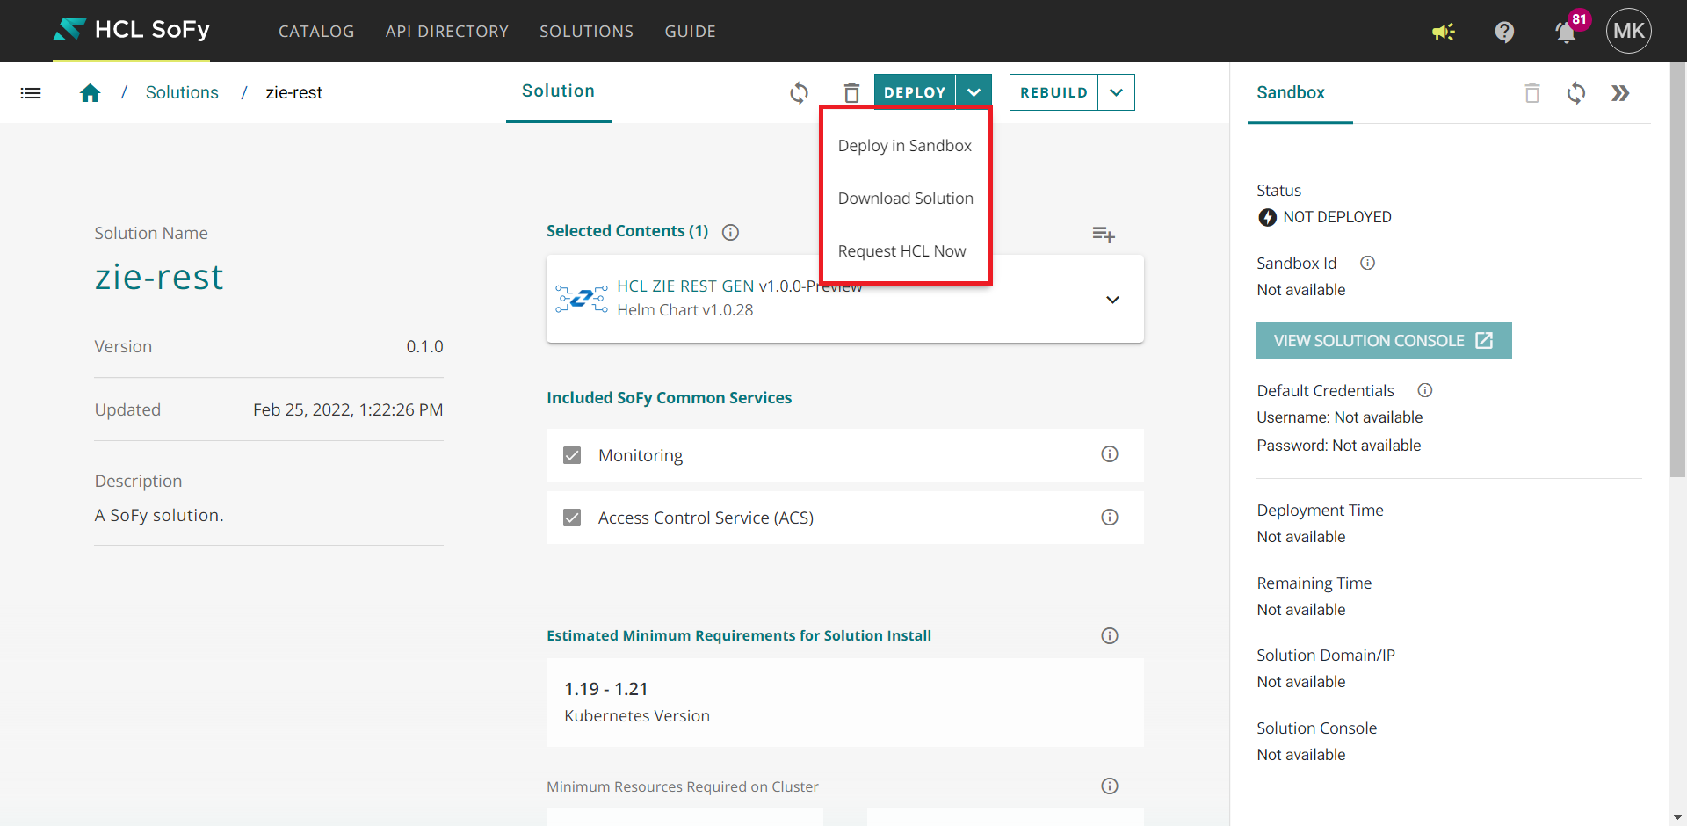1687x826 pixels.
Task: Open the GUIDE menu
Action: click(x=690, y=32)
